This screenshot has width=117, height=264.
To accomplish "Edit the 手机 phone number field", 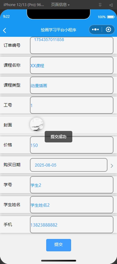I will click(x=72, y=224).
